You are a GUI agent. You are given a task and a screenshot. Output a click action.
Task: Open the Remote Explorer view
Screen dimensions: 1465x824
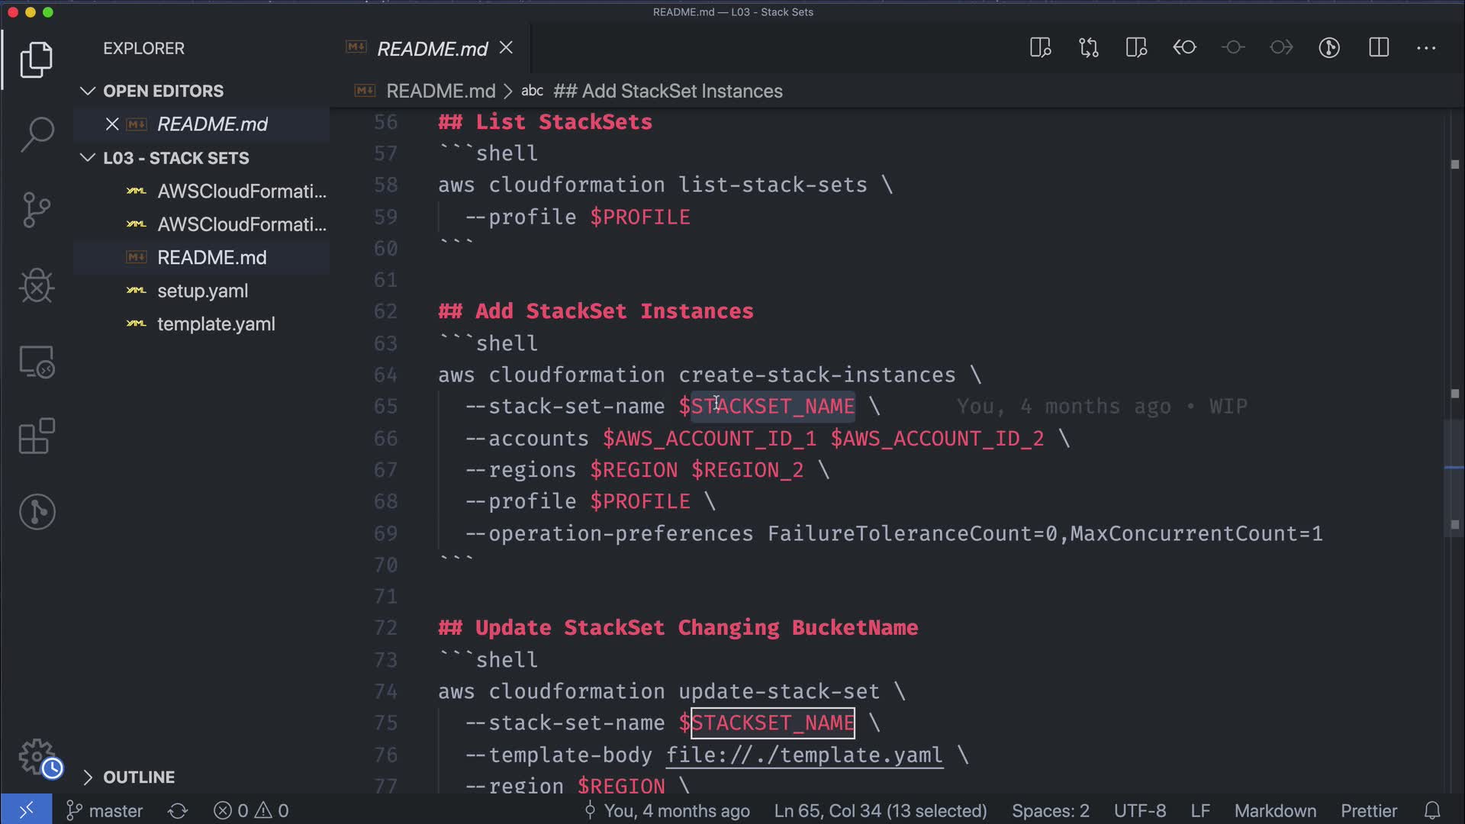tap(37, 362)
